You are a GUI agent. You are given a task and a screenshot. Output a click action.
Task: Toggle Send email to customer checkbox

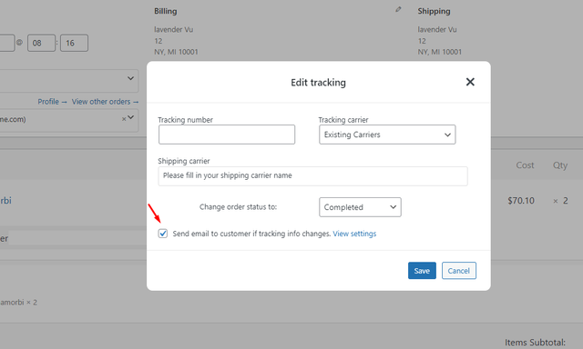[163, 234]
